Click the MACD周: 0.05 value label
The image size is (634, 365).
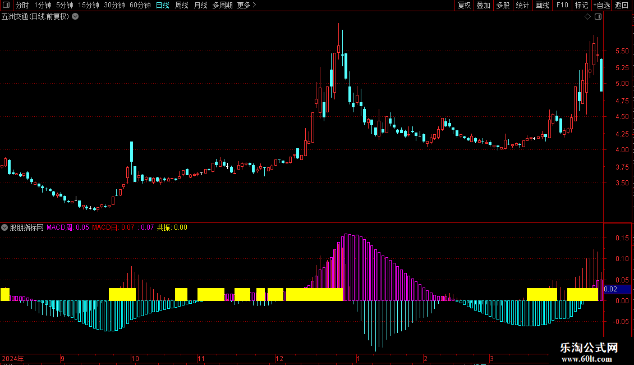[67, 227]
